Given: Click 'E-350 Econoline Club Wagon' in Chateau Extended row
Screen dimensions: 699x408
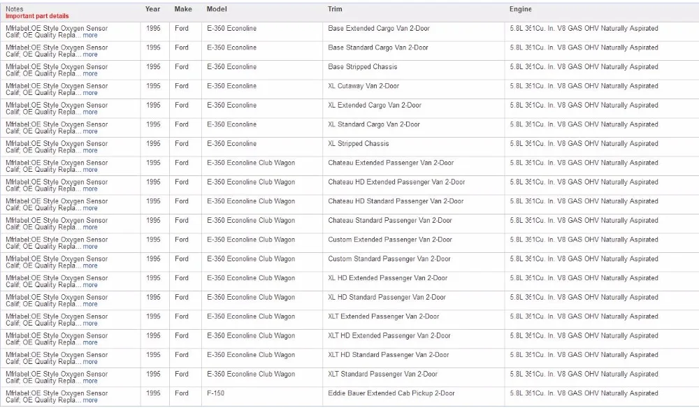Looking at the screenshot, I should [x=251, y=163].
